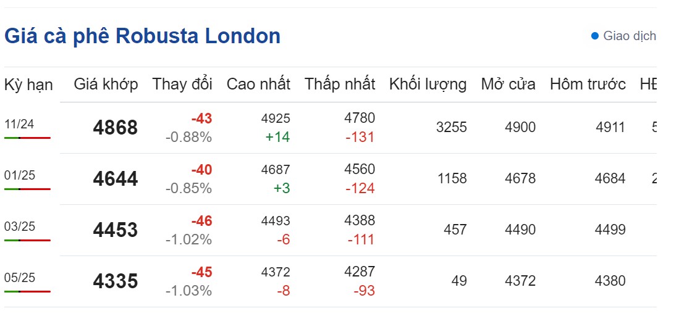The width and height of the screenshot is (700, 324).
Task: Select the Thấp nhất column header
Action: [x=340, y=85]
